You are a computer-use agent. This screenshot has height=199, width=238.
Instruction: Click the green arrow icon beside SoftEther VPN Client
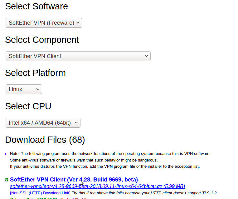click(x=6, y=180)
